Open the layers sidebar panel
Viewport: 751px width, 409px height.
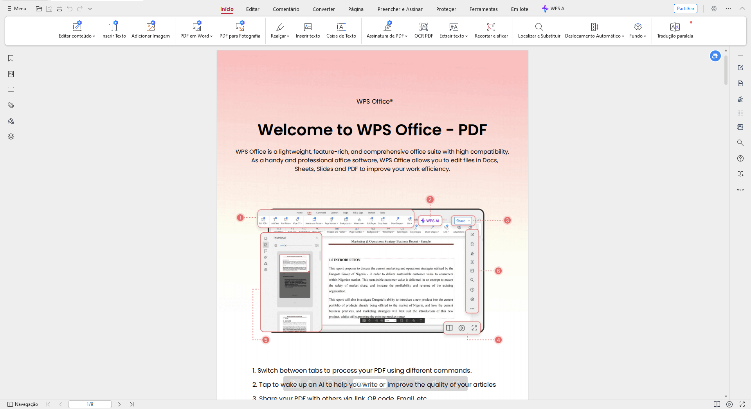[x=11, y=136]
